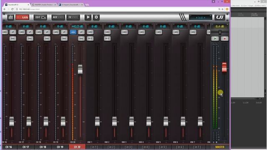This screenshot has width=267, height=150.
Task: Click the +42.5 dB gain readout on CH 20
Action: pyautogui.click(x=77, y=26)
